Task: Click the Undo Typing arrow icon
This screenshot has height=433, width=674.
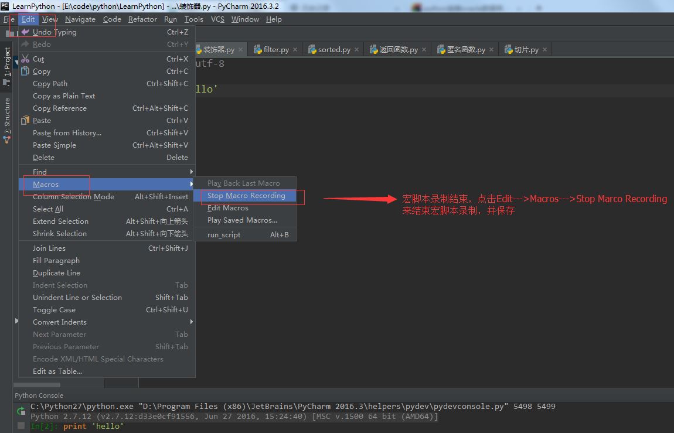Action: coord(25,32)
